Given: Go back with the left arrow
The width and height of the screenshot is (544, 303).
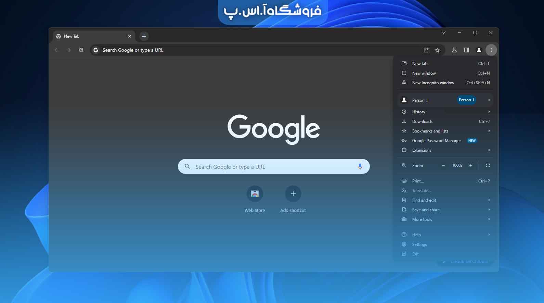Looking at the screenshot, I should [56, 50].
